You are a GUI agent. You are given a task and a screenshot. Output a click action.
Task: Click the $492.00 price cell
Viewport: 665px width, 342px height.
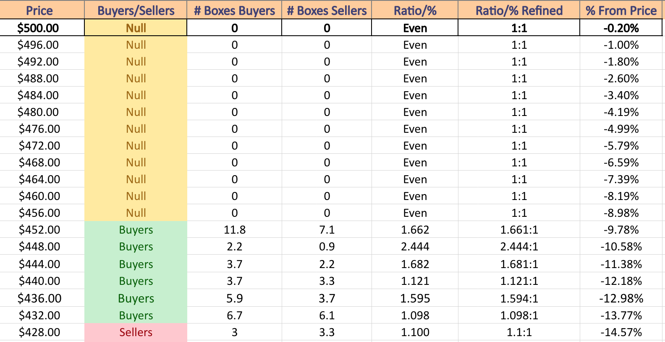point(42,61)
